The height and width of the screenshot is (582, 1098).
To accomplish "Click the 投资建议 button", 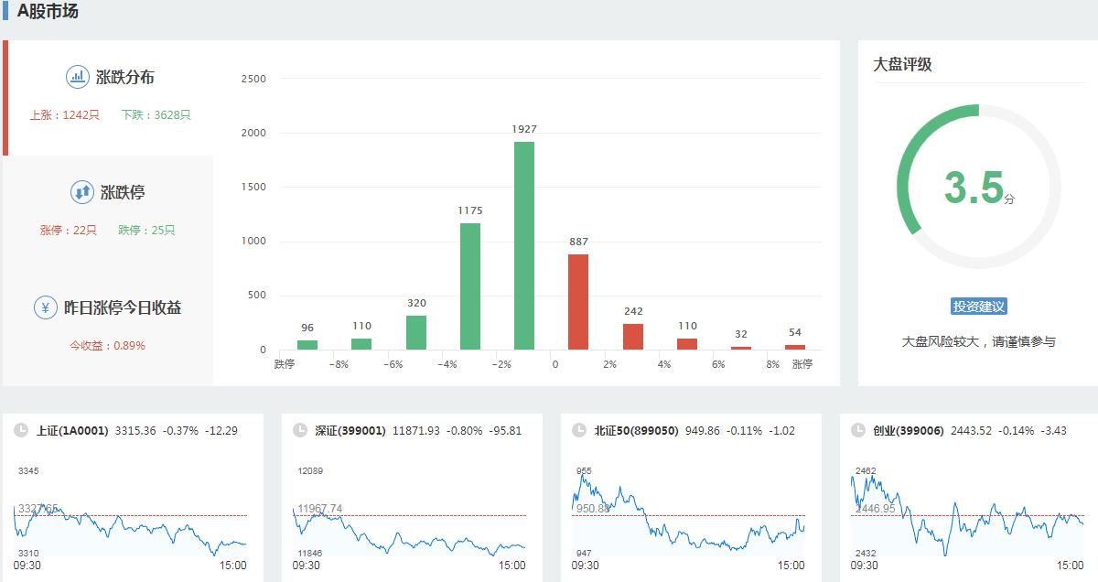I will [x=978, y=307].
